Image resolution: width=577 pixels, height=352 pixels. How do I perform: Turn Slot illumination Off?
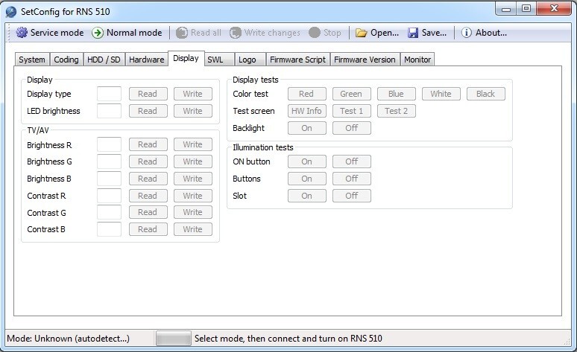pyautogui.click(x=352, y=196)
